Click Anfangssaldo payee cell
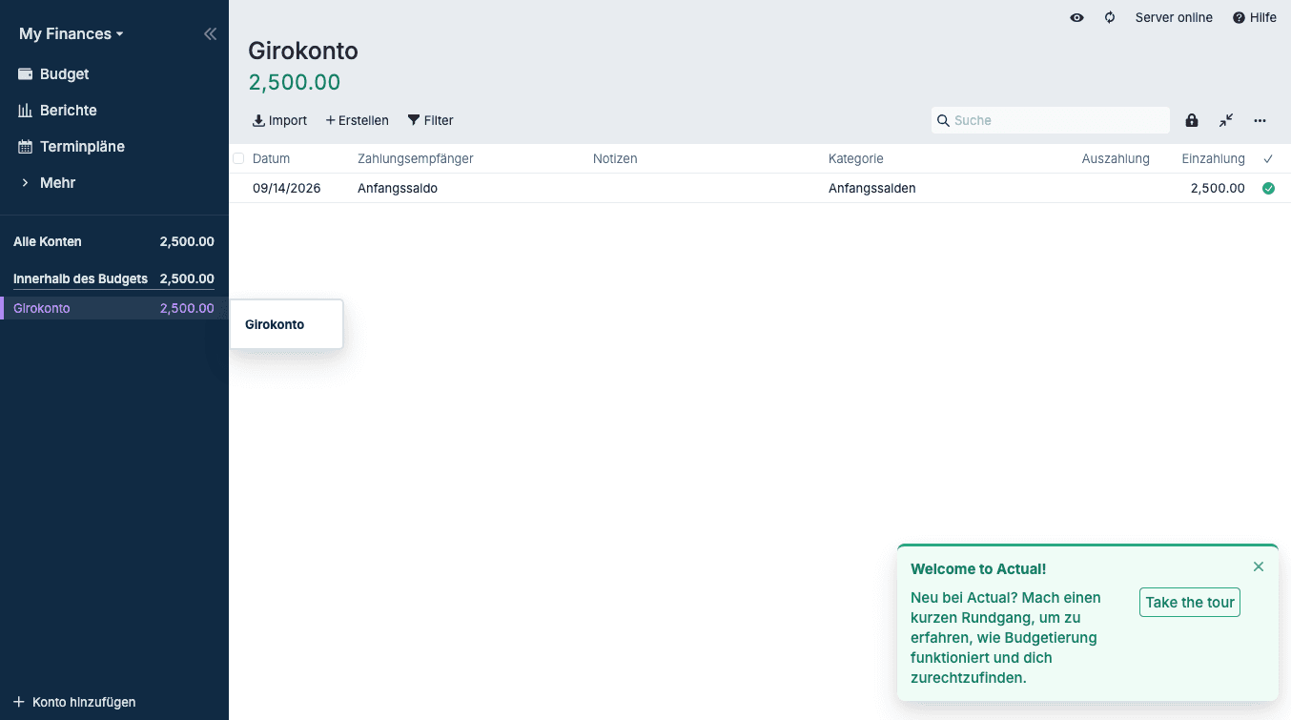This screenshot has width=1291, height=720. (470, 188)
